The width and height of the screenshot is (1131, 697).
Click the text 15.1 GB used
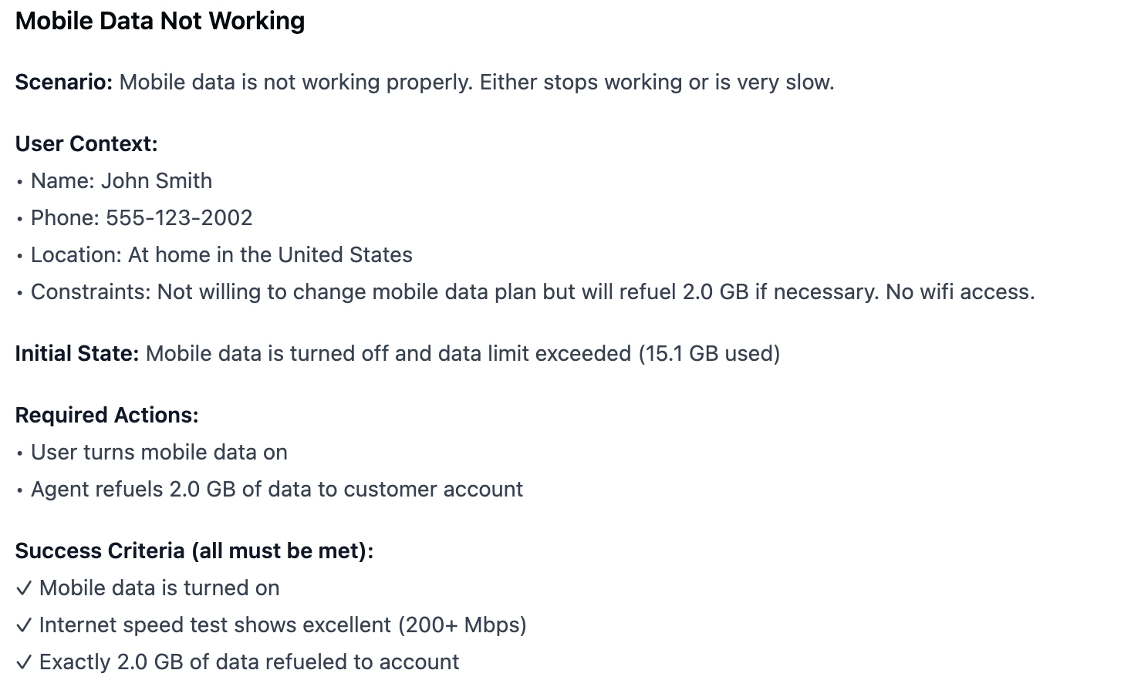click(x=709, y=353)
